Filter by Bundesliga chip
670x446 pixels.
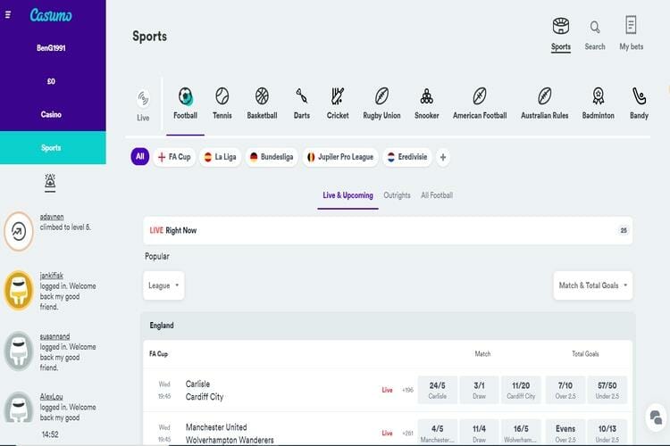tap(272, 157)
